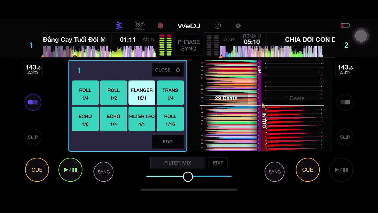Tap the 1 Beats phrase label

[295, 98]
